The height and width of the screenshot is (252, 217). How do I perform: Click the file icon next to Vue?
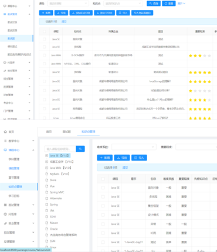click(46, 186)
